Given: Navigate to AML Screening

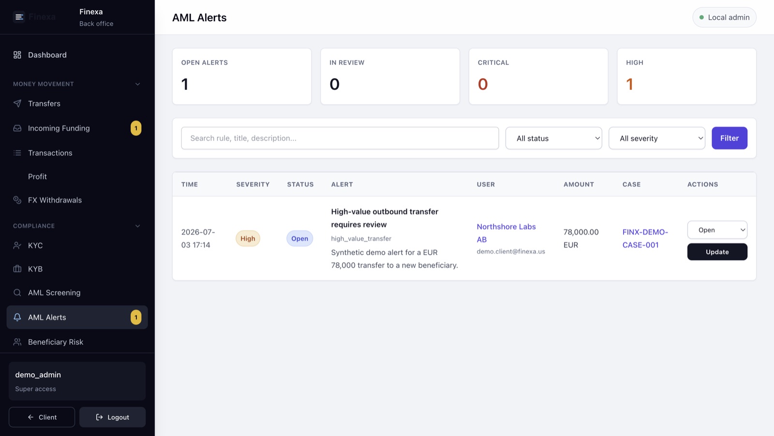Looking at the screenshot, I should point(77,292).
